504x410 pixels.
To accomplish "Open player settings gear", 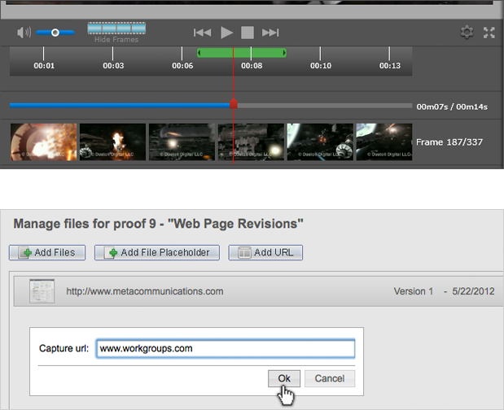I will 467,33.
